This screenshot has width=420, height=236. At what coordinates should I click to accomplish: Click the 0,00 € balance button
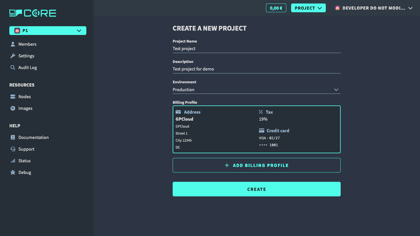tap(276, 8)
